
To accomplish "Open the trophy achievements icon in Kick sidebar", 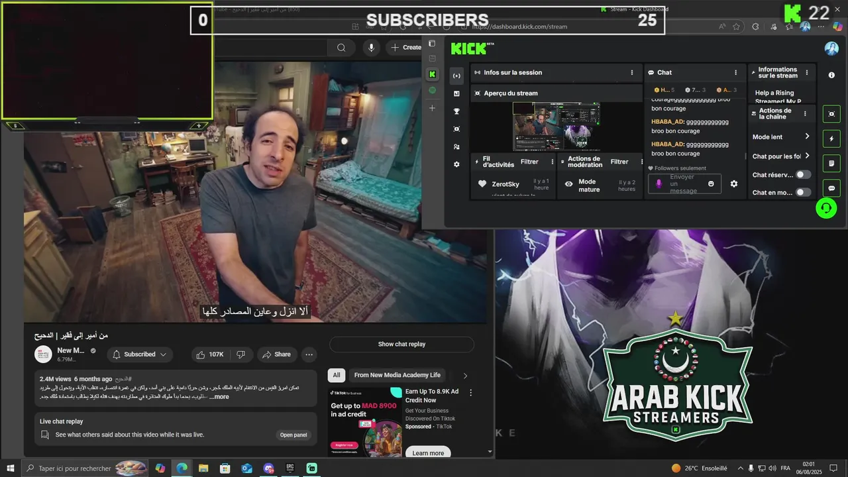I will [456, 111].
